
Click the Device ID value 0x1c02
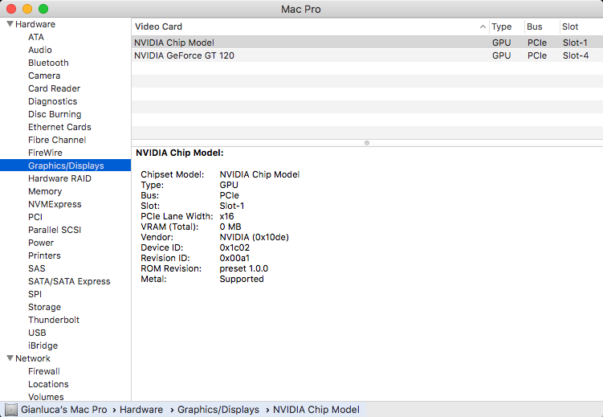point(234,247)
